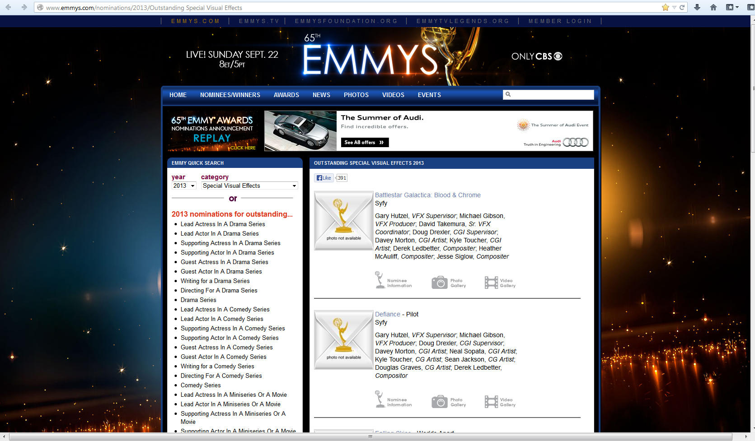Viewport: 755px width, 441px height.
Task: Open Battlestar Galactica: Blood & Chrome link
Action: tap(428, 195)
